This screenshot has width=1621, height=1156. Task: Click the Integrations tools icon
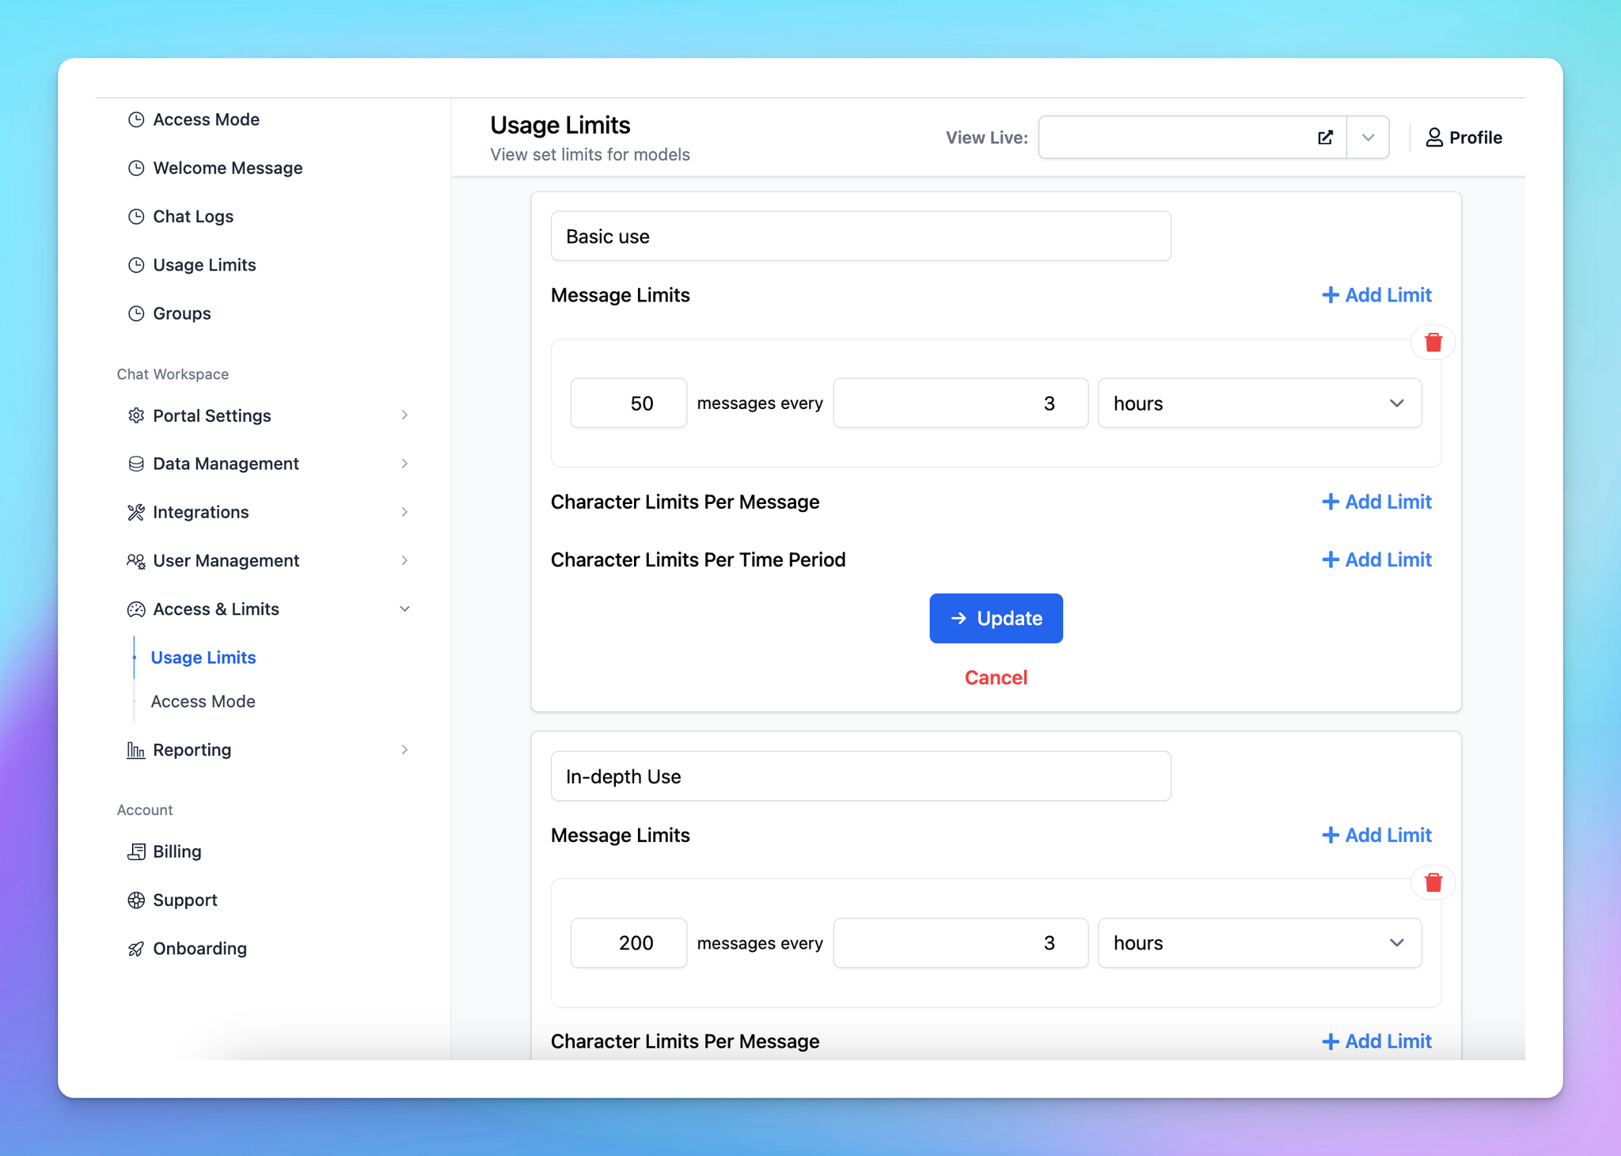(136, 512)
